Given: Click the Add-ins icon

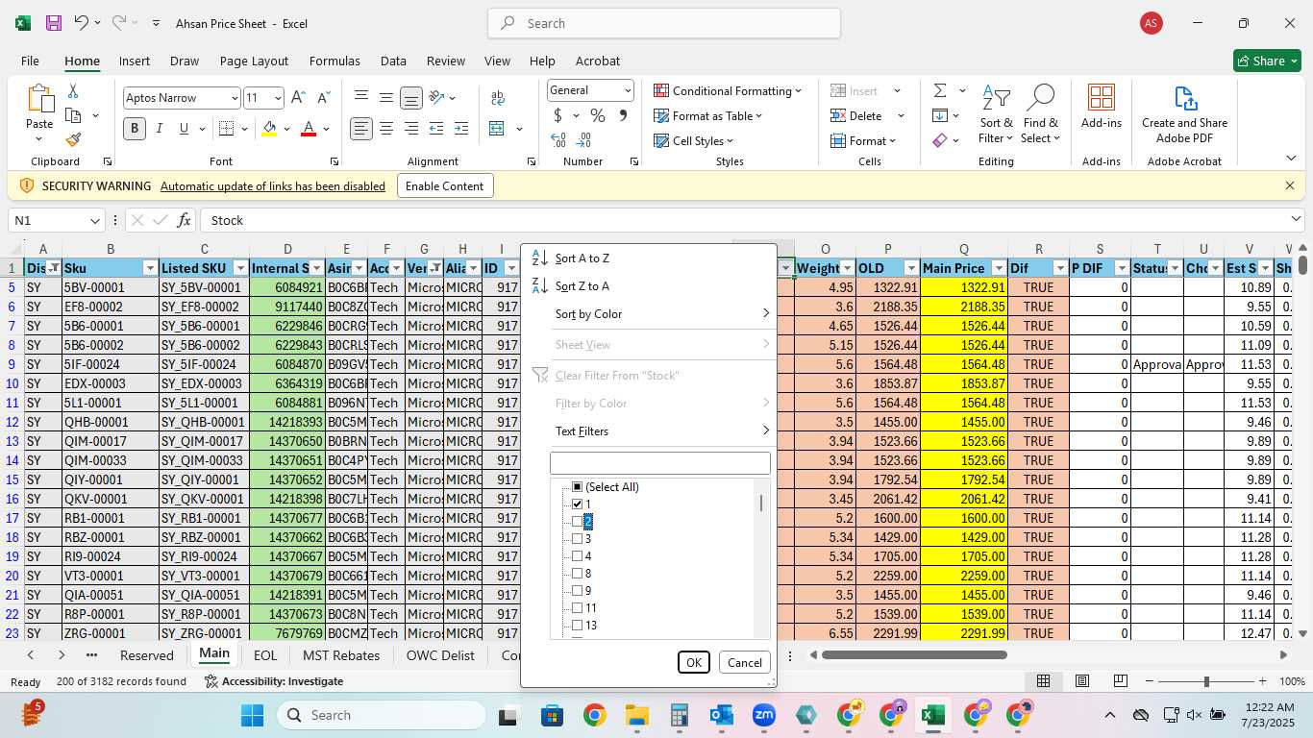Looking at the screenshot, I should coord(1102,107).
